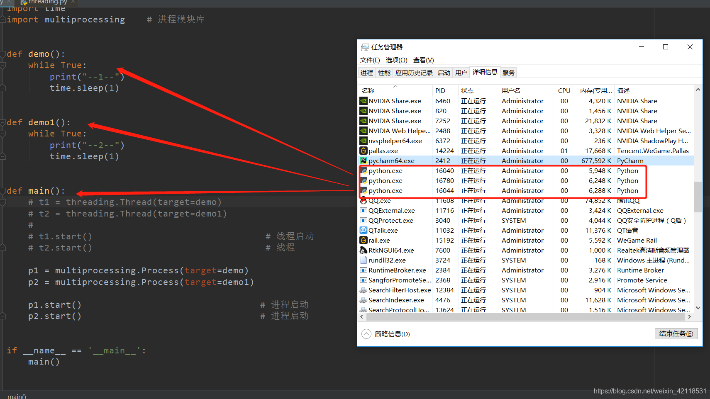
Task: Click PID 14224 of pallas.exe
Action: coord(444,151)
